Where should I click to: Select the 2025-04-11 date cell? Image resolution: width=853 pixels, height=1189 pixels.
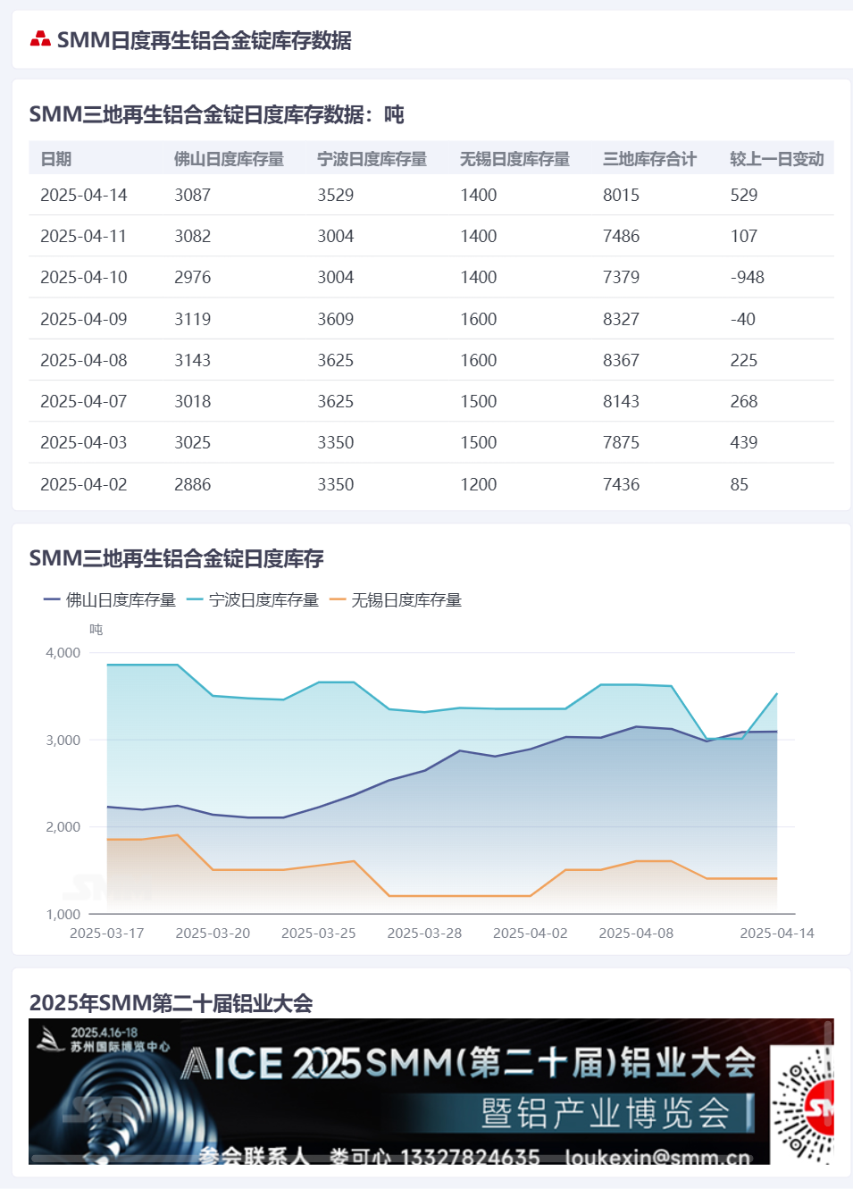84,236
